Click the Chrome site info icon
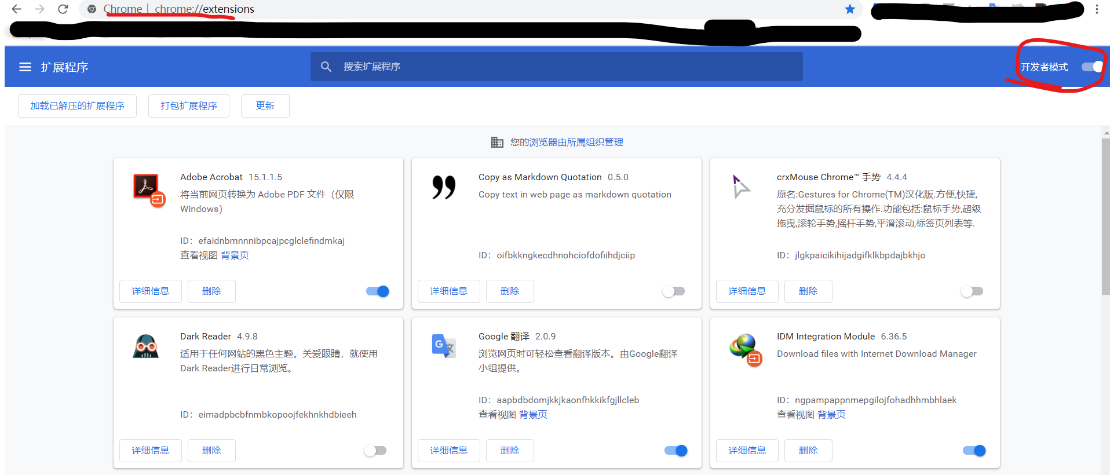The width and height of the screenshot is (1110, 475). point(92,9)
